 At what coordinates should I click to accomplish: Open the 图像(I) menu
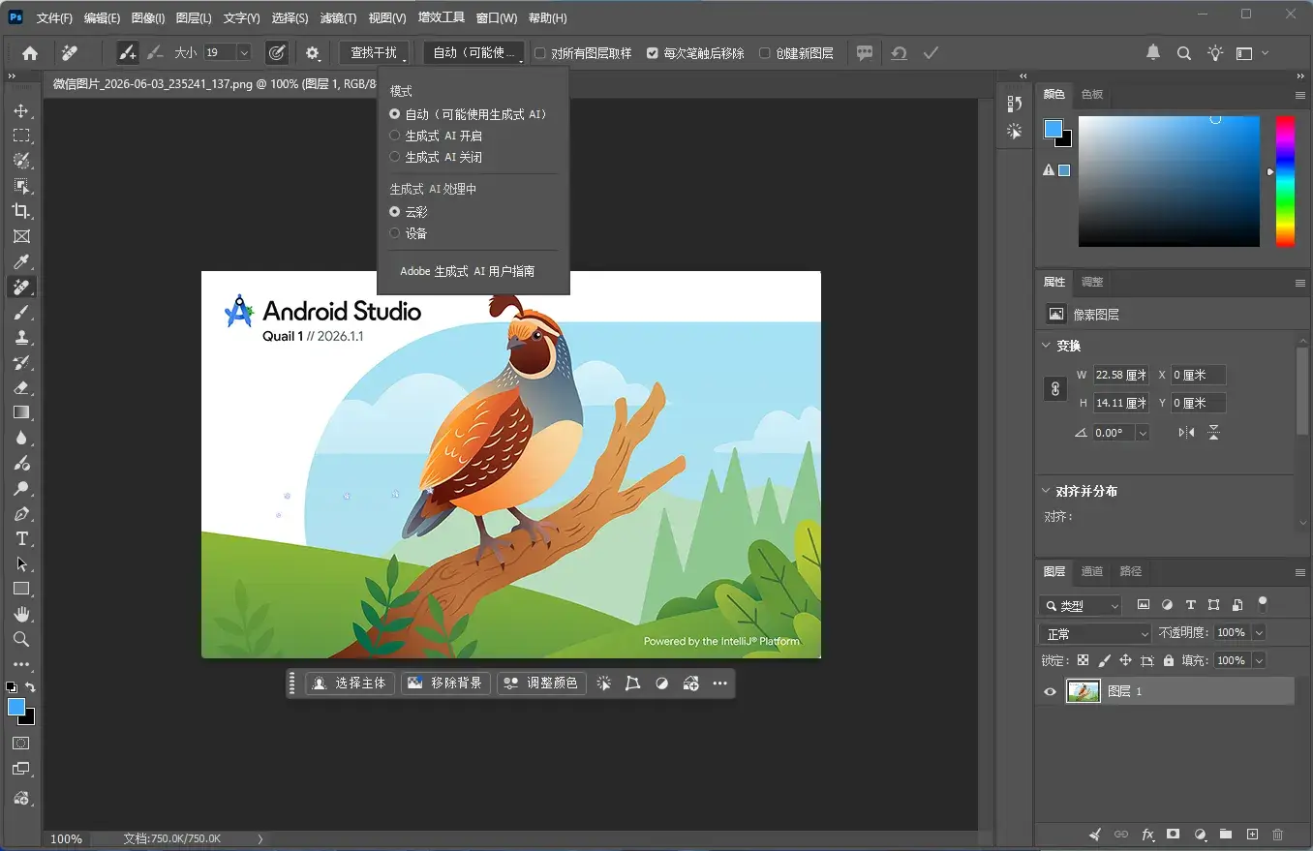coord(148,17)
